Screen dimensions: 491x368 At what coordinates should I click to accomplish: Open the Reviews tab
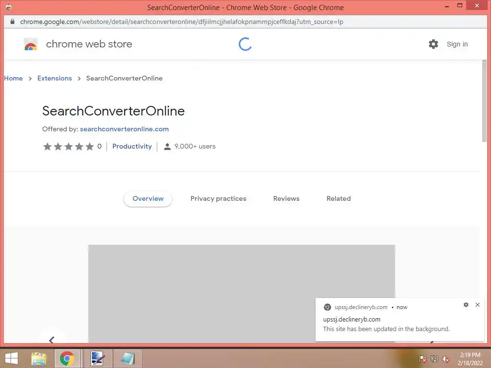coord(286,198)
